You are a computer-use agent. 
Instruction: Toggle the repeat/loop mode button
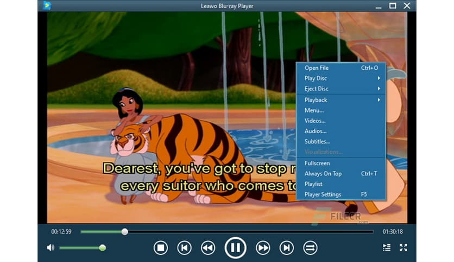310,247
